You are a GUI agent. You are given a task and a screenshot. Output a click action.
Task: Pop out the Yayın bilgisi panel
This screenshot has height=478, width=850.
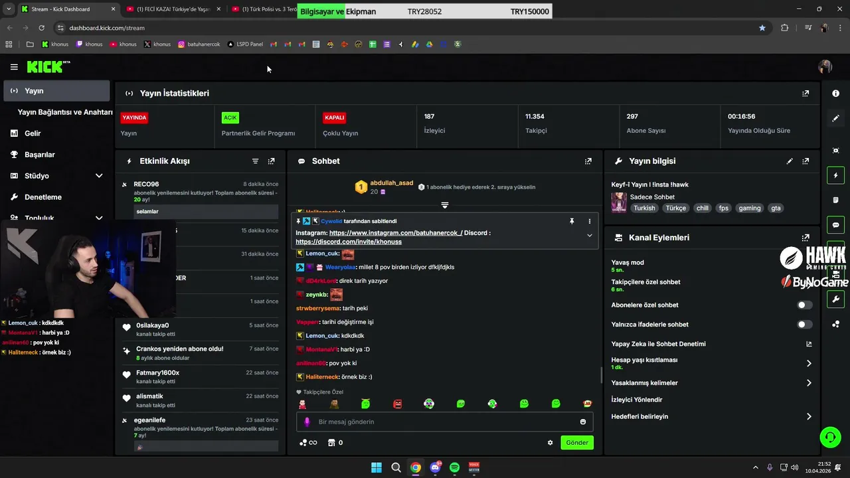click(806, 161)
